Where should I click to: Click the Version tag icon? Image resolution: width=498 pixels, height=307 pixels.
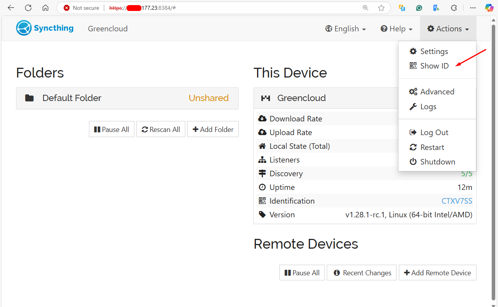point(263,215)
